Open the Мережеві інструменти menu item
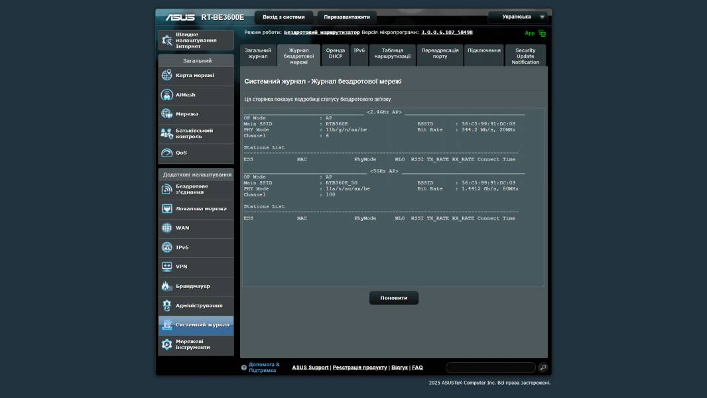Screen dimensions: 707x398 click(x=196, y=344)
